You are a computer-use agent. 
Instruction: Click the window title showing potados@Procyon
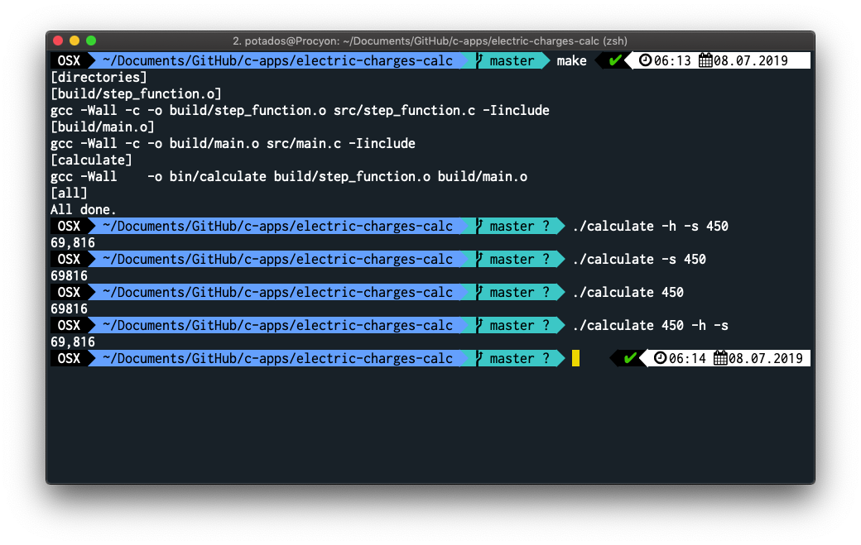[430, 41]
